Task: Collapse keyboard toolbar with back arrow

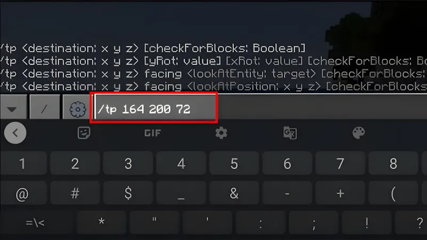Action: 15,133
